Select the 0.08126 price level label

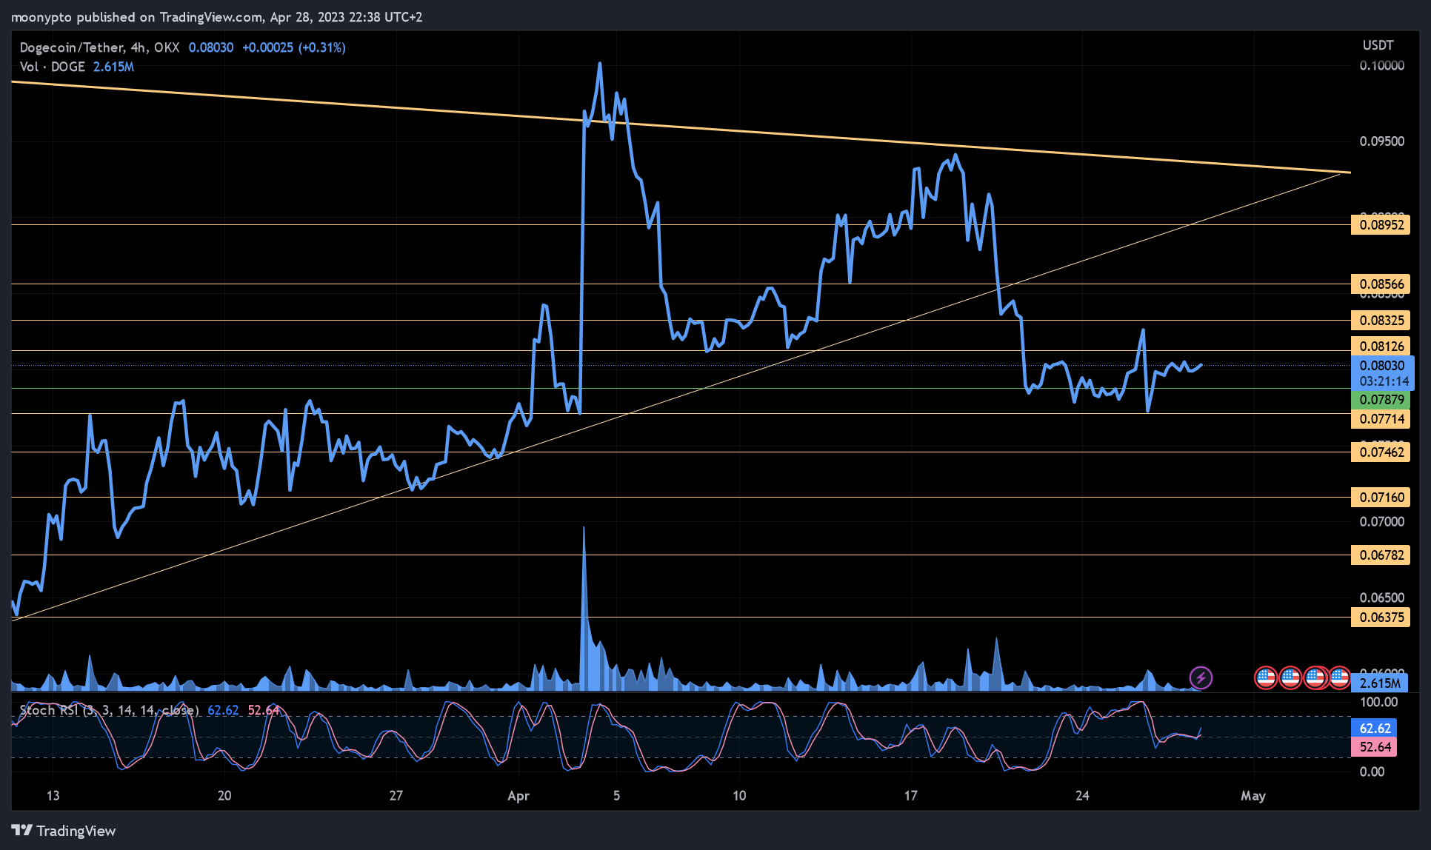[1381, 346]
